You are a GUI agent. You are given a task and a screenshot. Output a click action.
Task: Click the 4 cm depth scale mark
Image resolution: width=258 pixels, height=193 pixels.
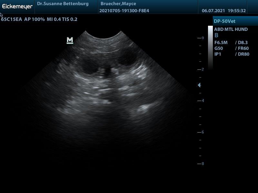click(x=202, y=101)
